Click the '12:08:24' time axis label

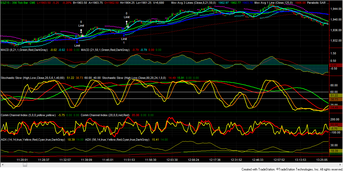(x=193, y=160)
